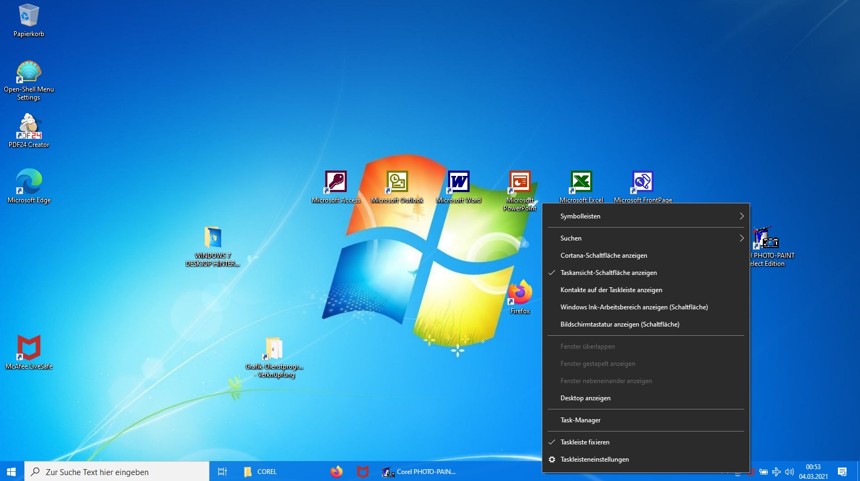Toggle Cortana-Schaltfläche anzeigen
The height and width of the screenshot is (481, 860).
click(x=646, y=255)
